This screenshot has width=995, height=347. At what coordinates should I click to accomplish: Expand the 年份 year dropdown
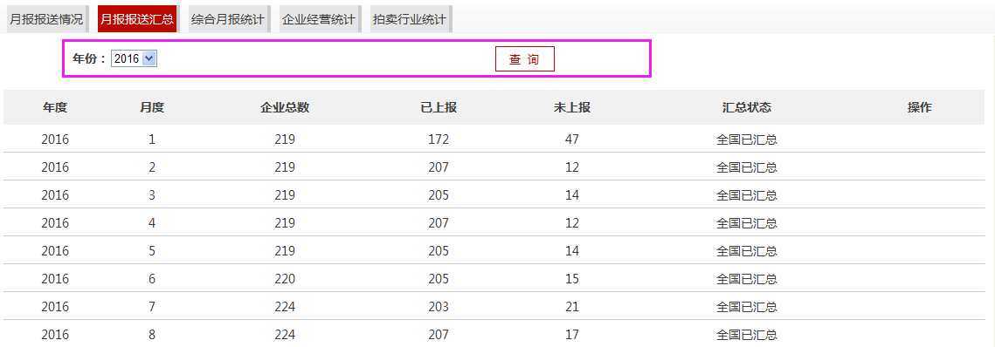point(134,59)
